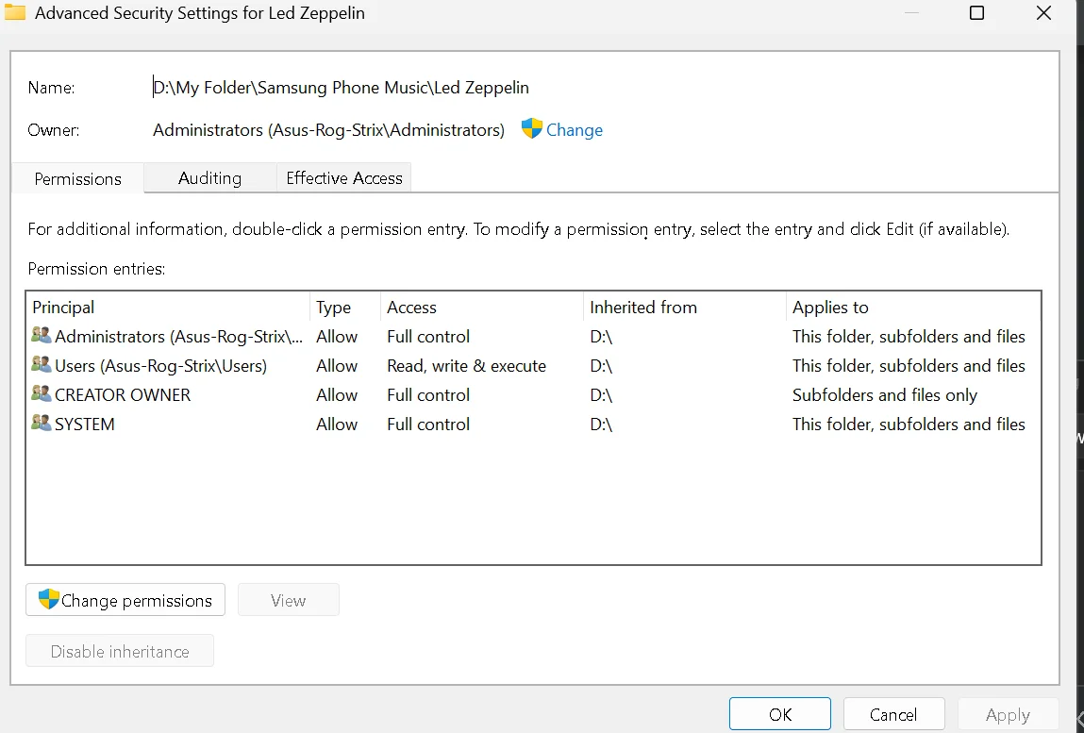The height and width of the screenshot is (733, 1084).
Task: Click the Change permissions button
Action: 125,600
